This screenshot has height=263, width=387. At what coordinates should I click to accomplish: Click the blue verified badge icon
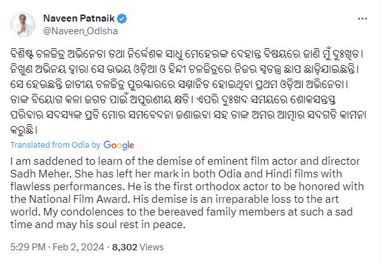pyautogui.click(x=118, y=17)
